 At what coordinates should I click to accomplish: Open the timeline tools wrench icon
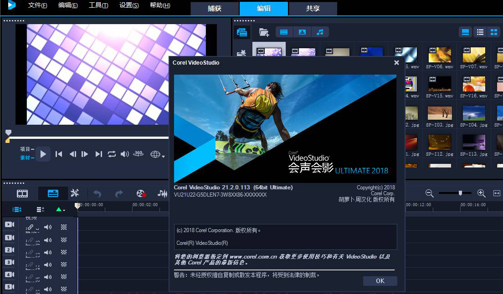(x=75, y=193)
